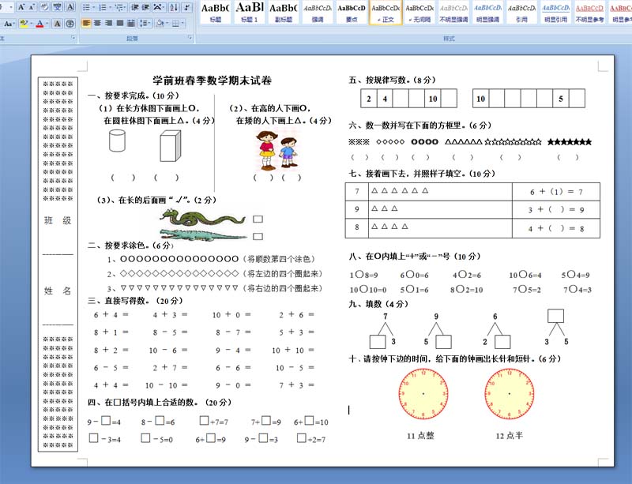Image resolution: width=632 pixels, height=484 pixels.
Task: Select the snake picture
Action: point(203,218)
